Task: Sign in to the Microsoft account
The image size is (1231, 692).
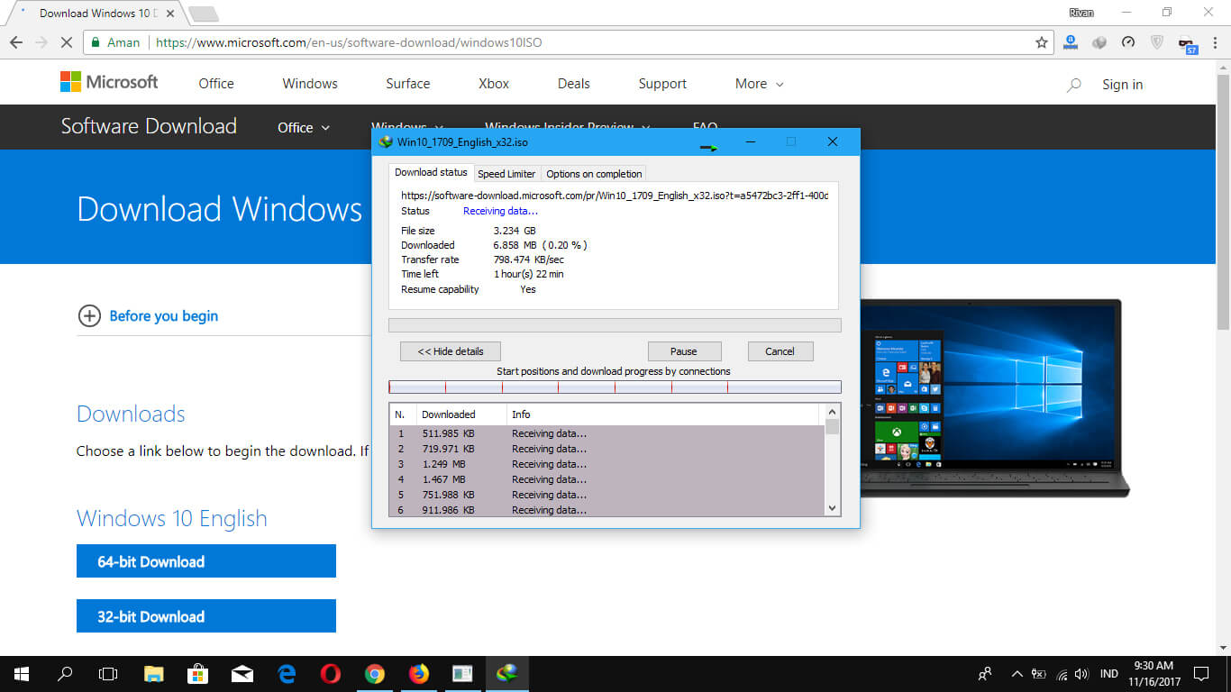Action: click(x=1122, y=85)
